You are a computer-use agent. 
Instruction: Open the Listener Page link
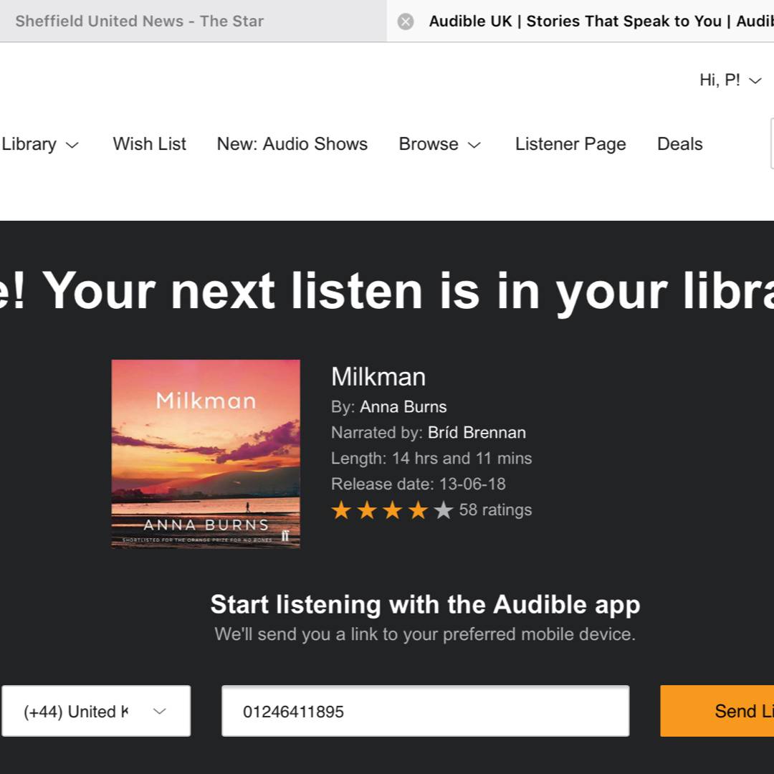point(570,144)
